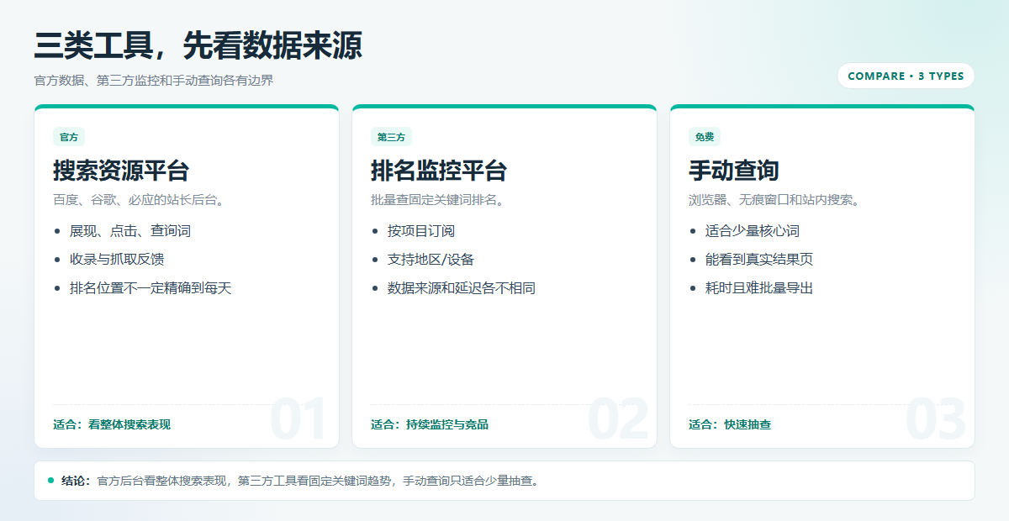1009x521 pixels.
Task: Click the 结论 summary sentence at bottom
Action: click(300, 481)
